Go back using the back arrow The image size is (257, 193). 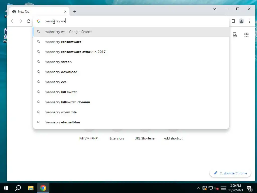[x=13, y=21]
